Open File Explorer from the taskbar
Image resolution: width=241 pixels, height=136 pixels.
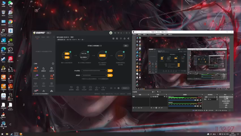pos(7,134)
